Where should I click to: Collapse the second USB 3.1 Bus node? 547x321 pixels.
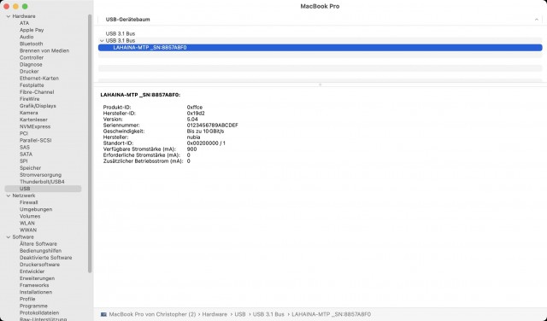click(102, 41)
